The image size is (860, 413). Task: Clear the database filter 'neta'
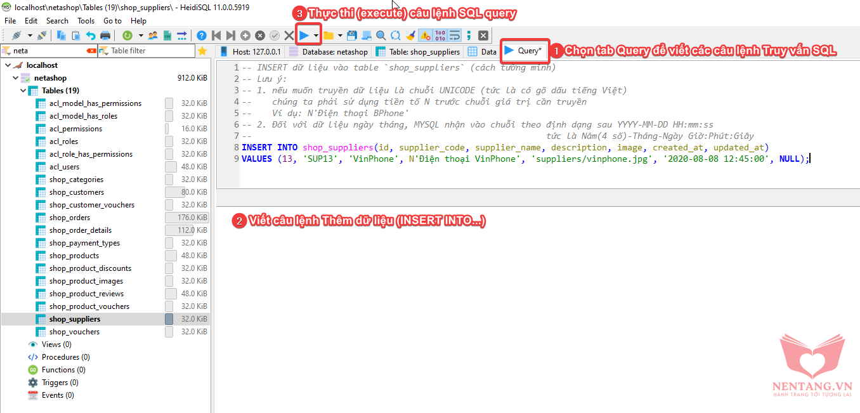(91, 51)
